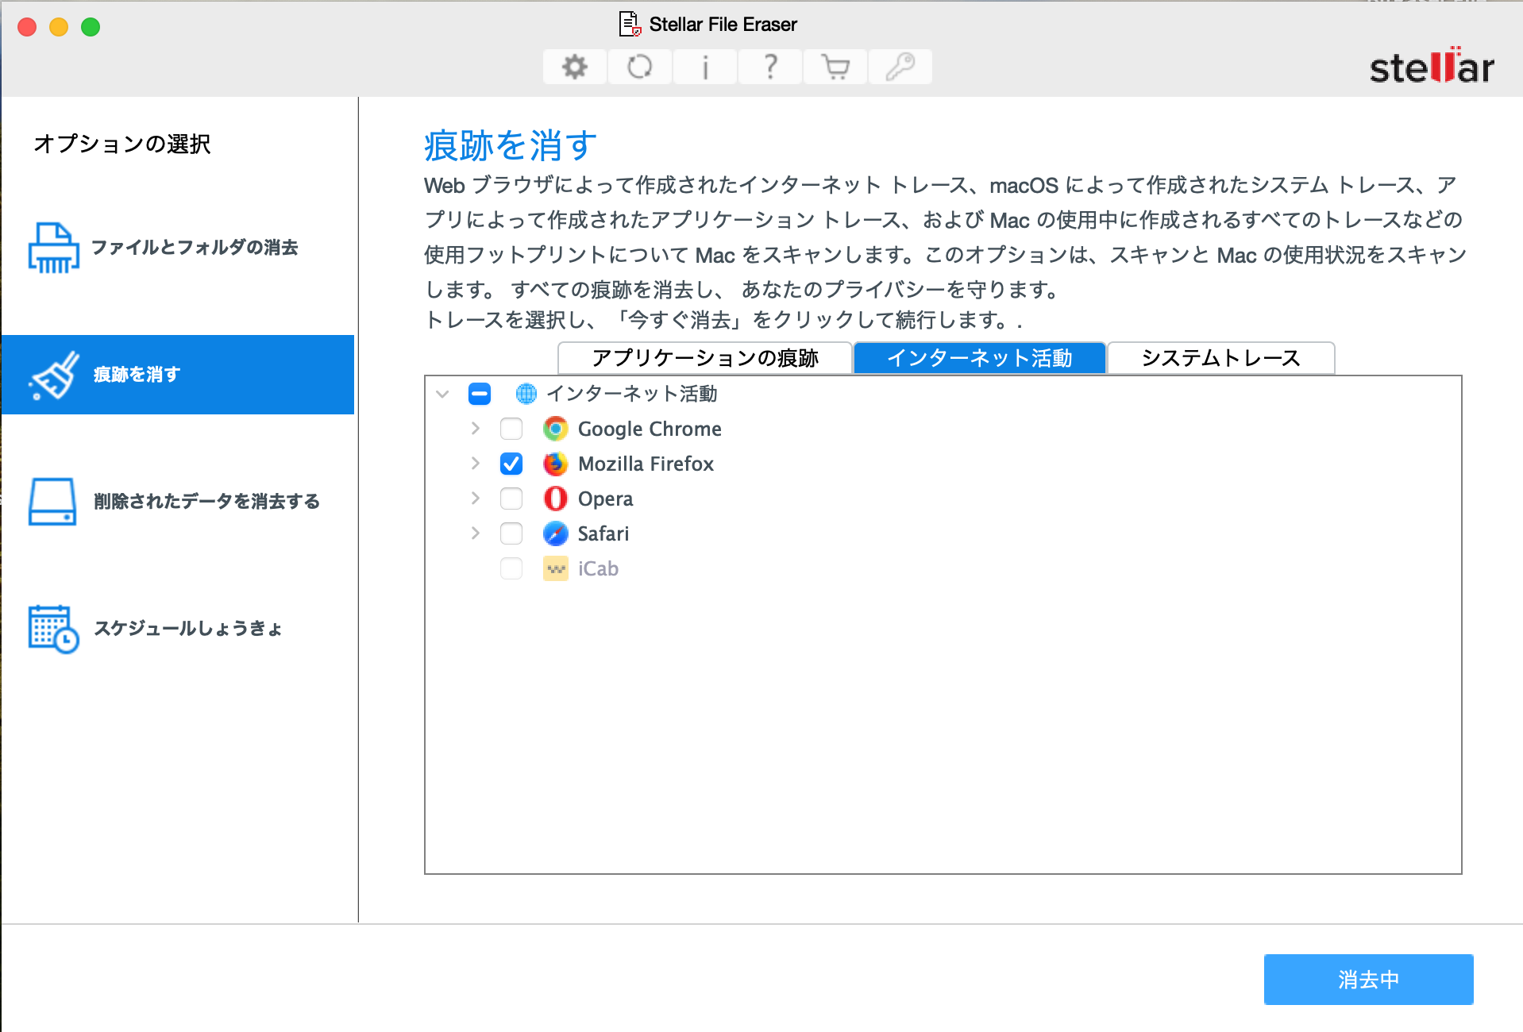Image resolution: width=1523 pixels, height=1032 pixels.
Task: Click the blue 痕跡を消す page heading
Action: (x=510, y=146)
